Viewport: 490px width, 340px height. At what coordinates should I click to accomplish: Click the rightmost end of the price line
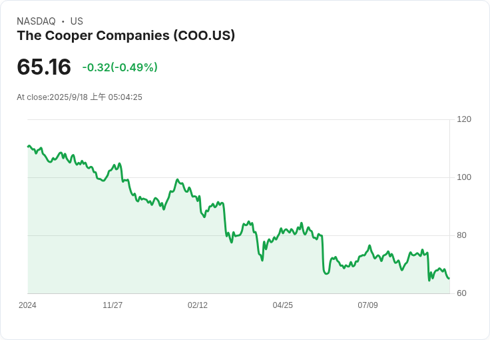tap(449, 278)
